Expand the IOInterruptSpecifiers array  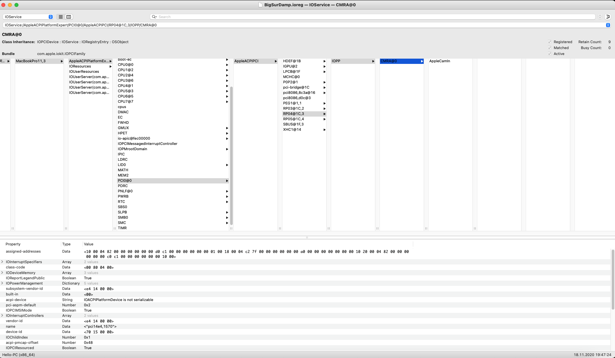[2, 262]
